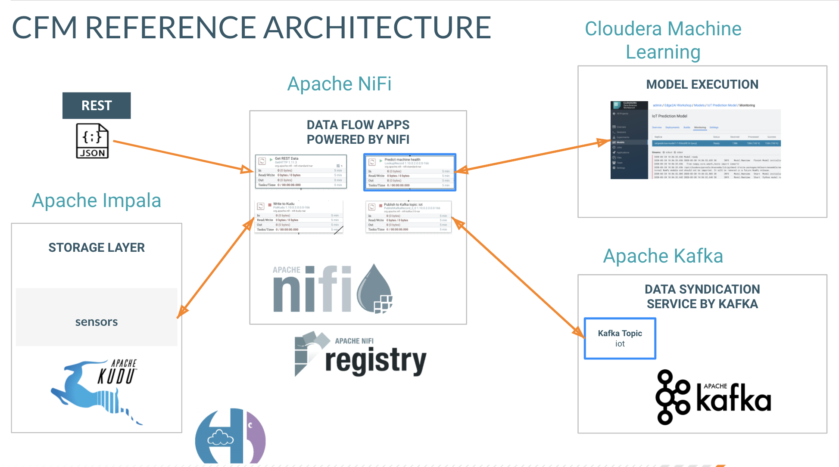Screen dimensions: 839x467
Task: Toggle the stdout stream checkbox
Action: pos(664,152)
